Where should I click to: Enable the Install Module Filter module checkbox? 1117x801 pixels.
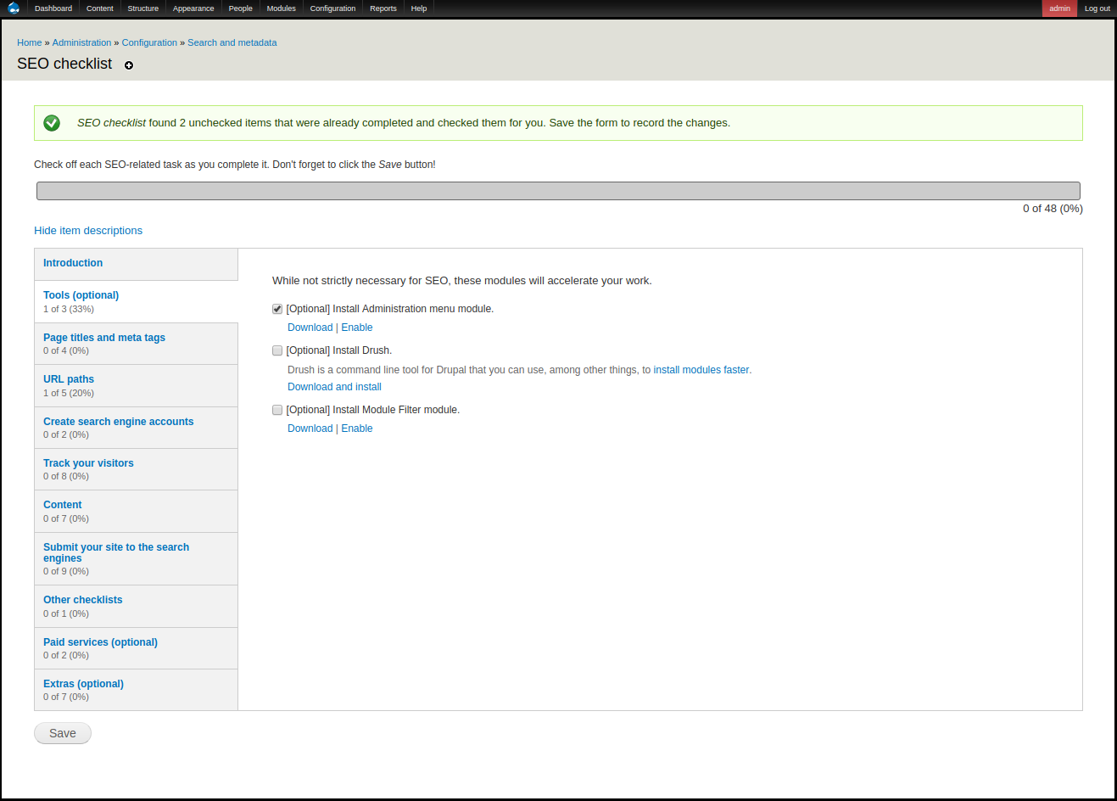point(277,410)
